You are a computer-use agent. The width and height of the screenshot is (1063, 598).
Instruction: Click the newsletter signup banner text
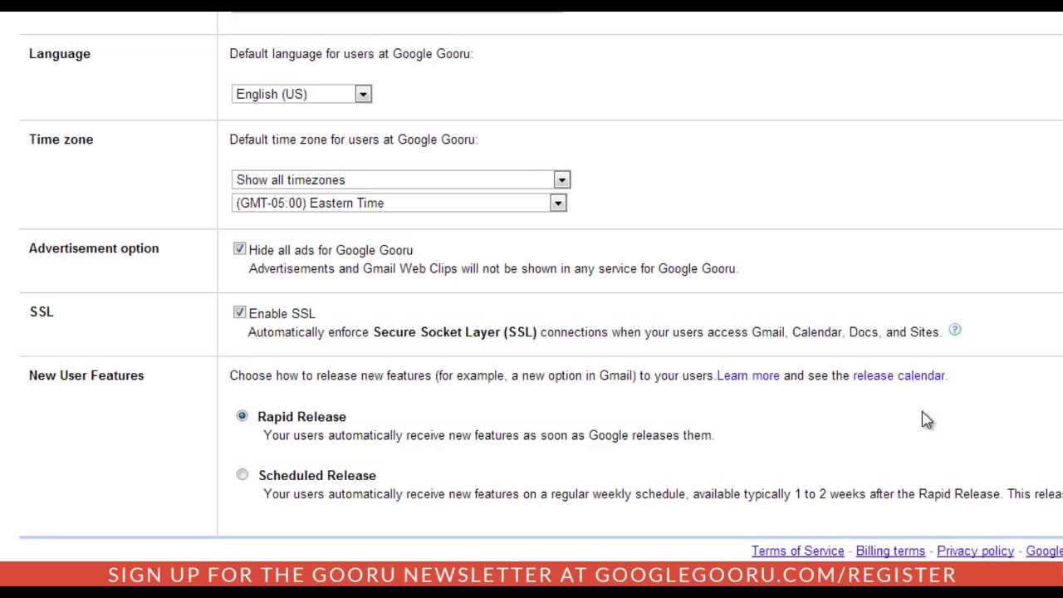(x=531, y=575)
